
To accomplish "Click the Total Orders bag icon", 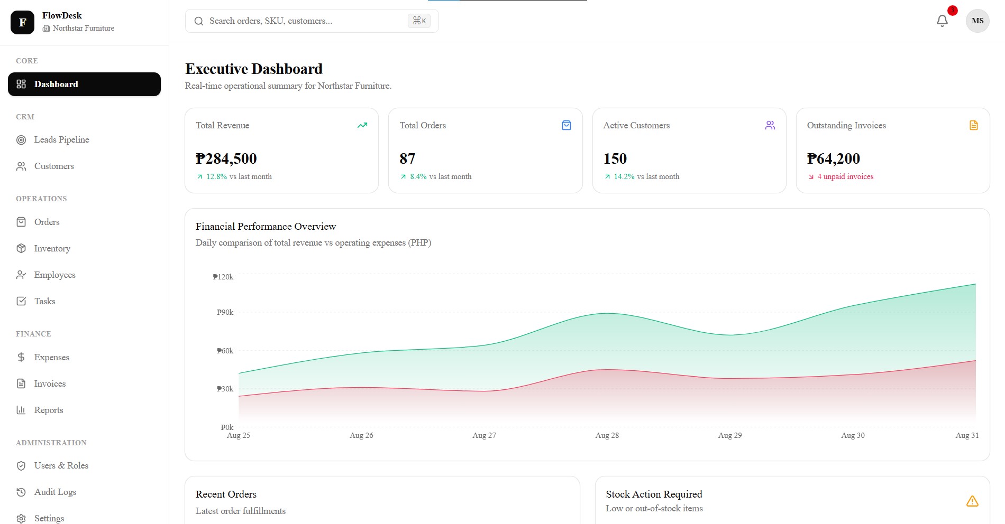I will tap(567, 125).
